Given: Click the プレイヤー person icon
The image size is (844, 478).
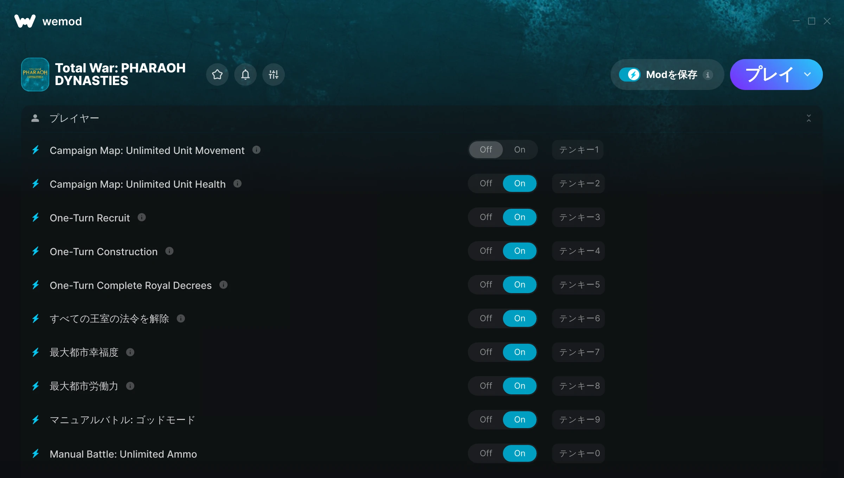Looking at the screenshot, I should pos(35,118).
